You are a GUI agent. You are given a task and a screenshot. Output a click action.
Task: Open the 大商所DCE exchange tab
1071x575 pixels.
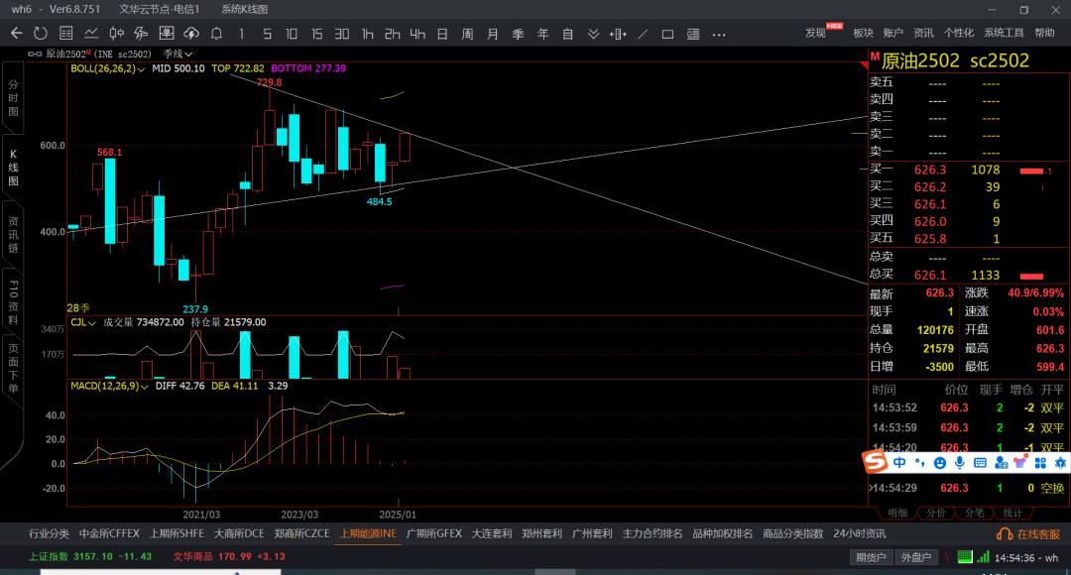point(239,534)
